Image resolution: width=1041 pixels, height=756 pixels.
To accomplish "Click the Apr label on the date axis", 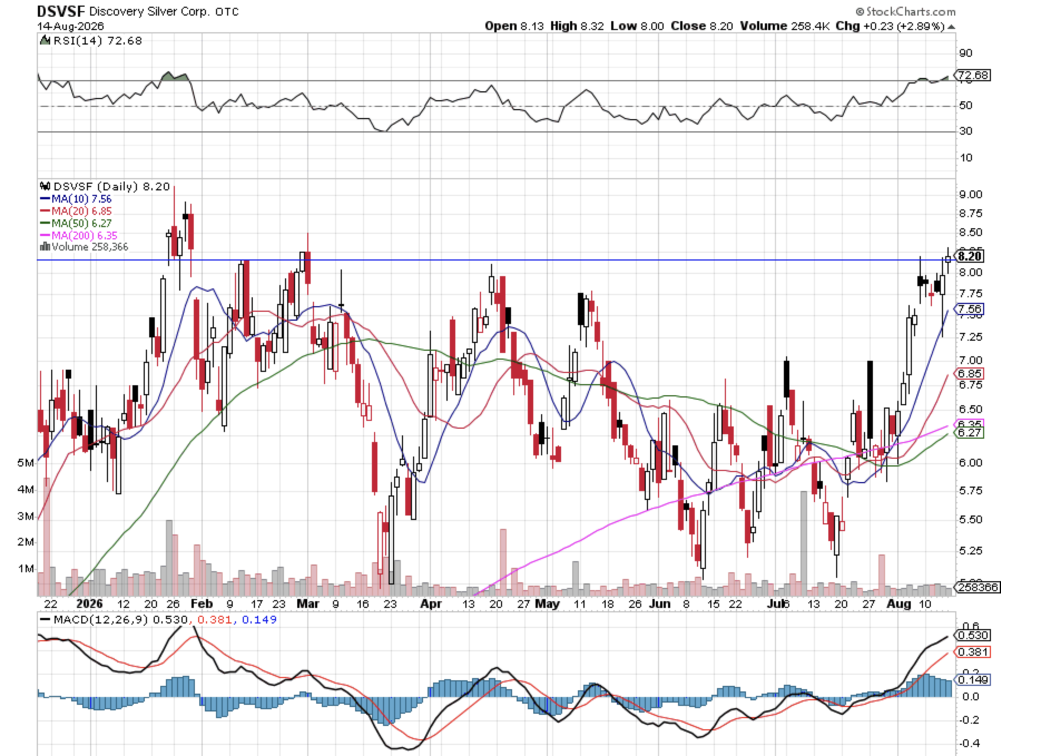I will [431, 604].
